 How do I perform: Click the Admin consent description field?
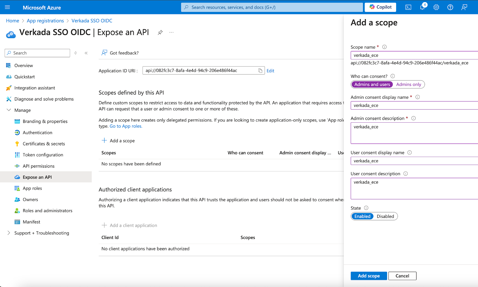[414, 133]
